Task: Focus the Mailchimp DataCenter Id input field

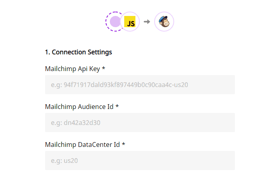Action: [140, 160]
